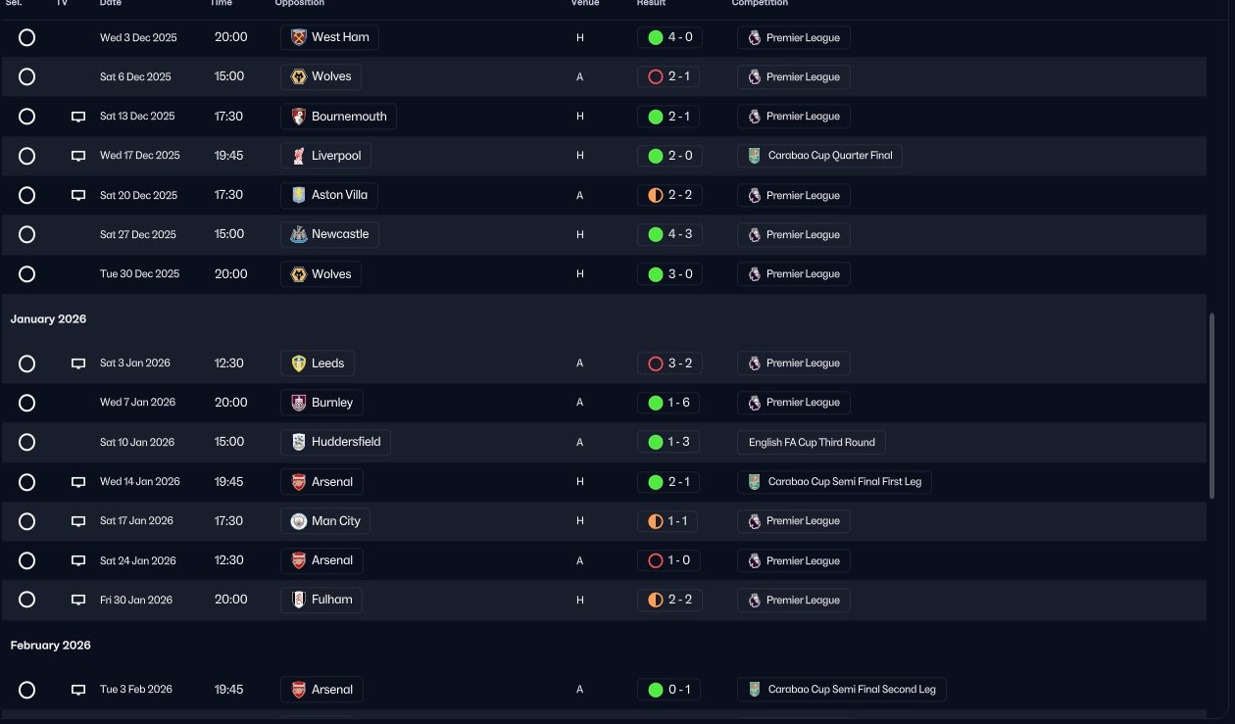Sort fixtures by the Date column header
This screenshot has width=1235, height=724.
pos(111,3)
